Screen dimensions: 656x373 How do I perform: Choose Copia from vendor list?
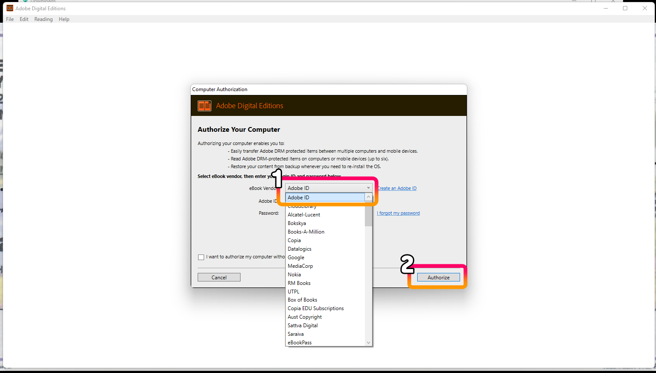pyautogui.click(x=325, y=240)
